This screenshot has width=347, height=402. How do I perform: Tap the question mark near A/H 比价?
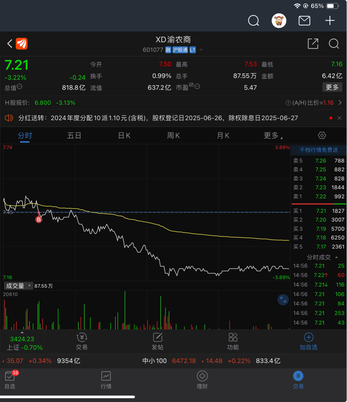pos(288,103)
